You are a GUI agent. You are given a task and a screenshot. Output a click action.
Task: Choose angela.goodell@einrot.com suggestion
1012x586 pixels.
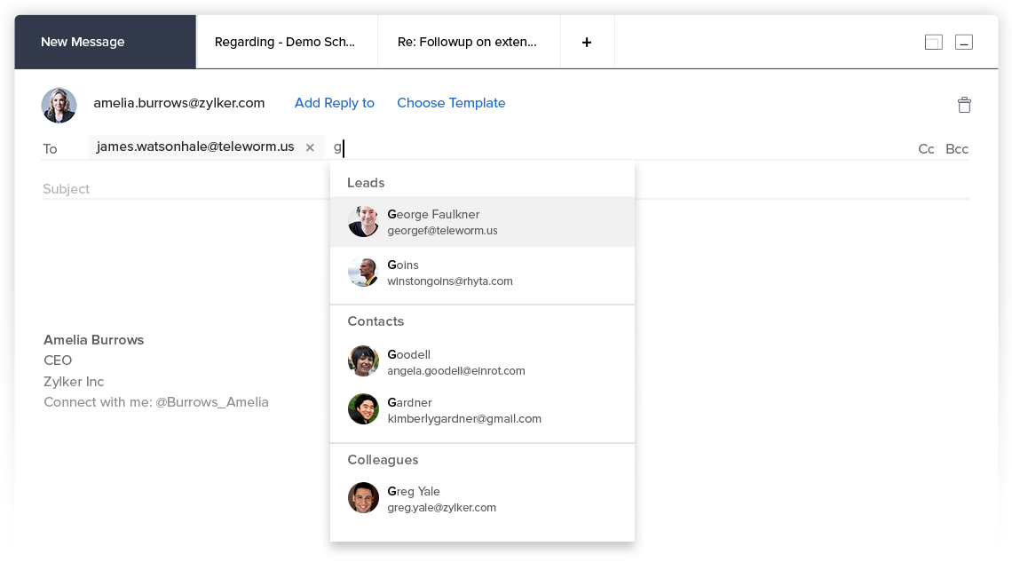pyautogui.click(x=482, y=361)
